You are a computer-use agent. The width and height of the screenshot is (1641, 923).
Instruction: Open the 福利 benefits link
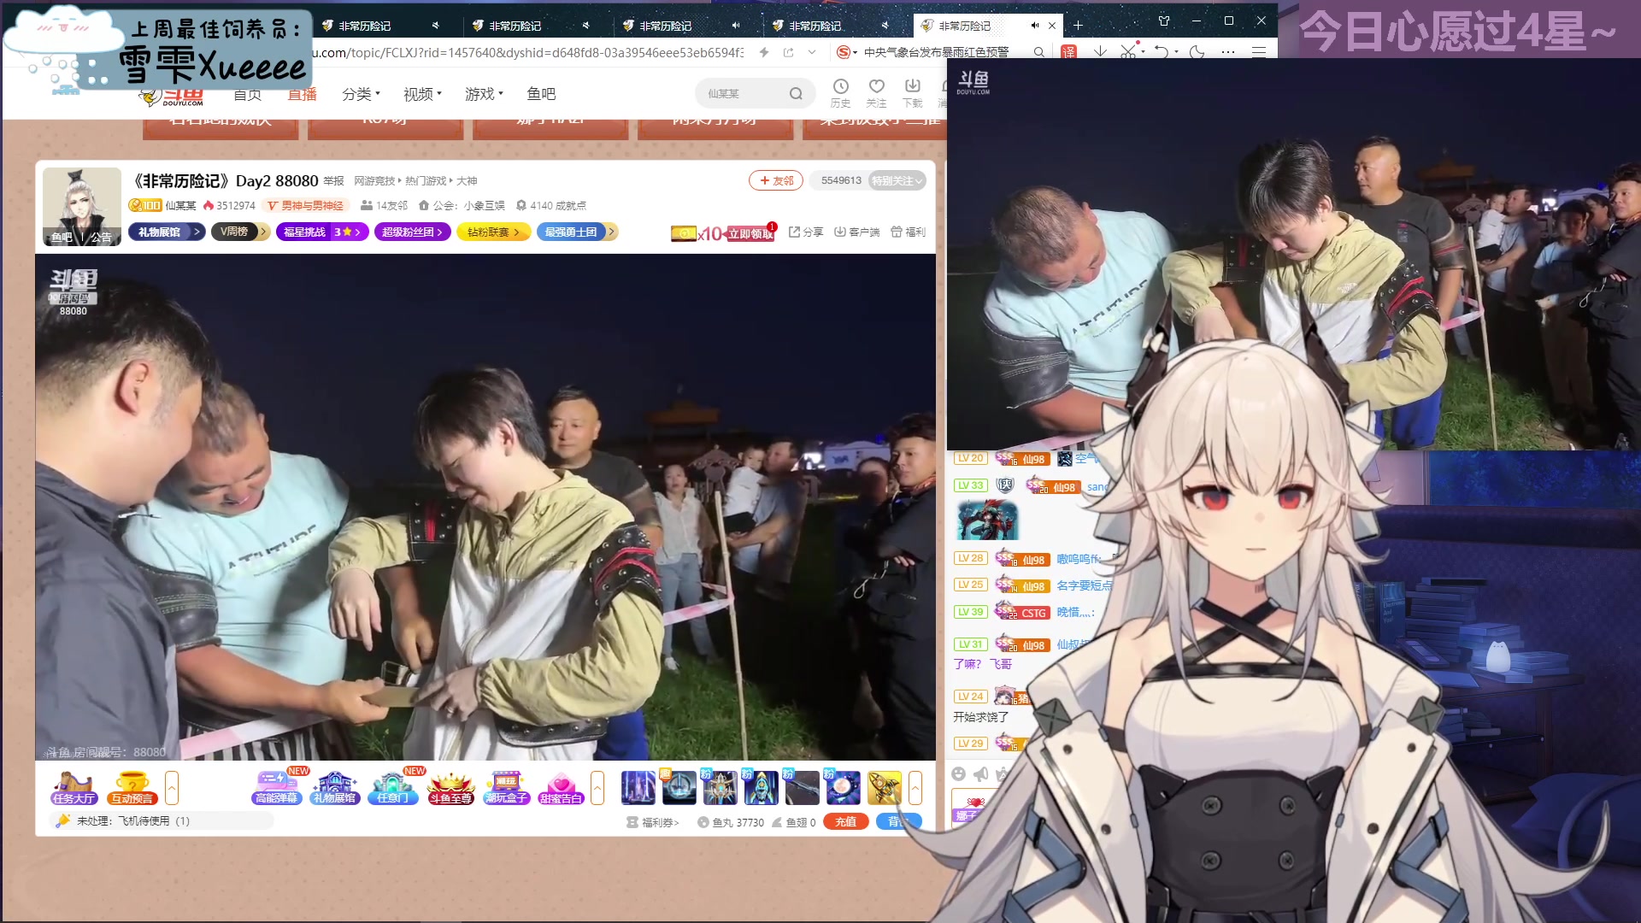point(909,232)
